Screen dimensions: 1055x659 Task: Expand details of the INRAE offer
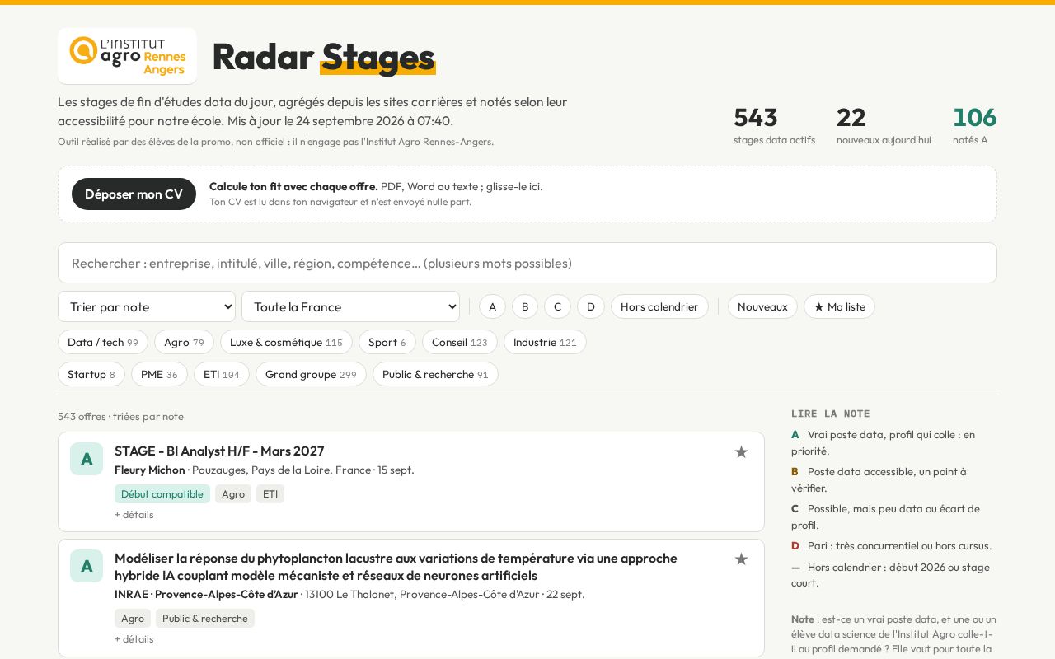[x=134, y=638]
